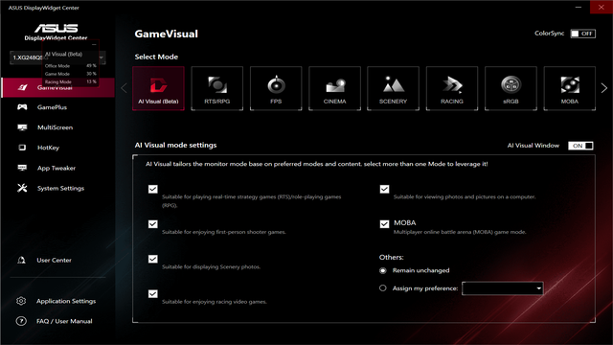
Task: Uncheck the Scenery photos checkbox
Action: pyautogui.click(x=153, y=259)
